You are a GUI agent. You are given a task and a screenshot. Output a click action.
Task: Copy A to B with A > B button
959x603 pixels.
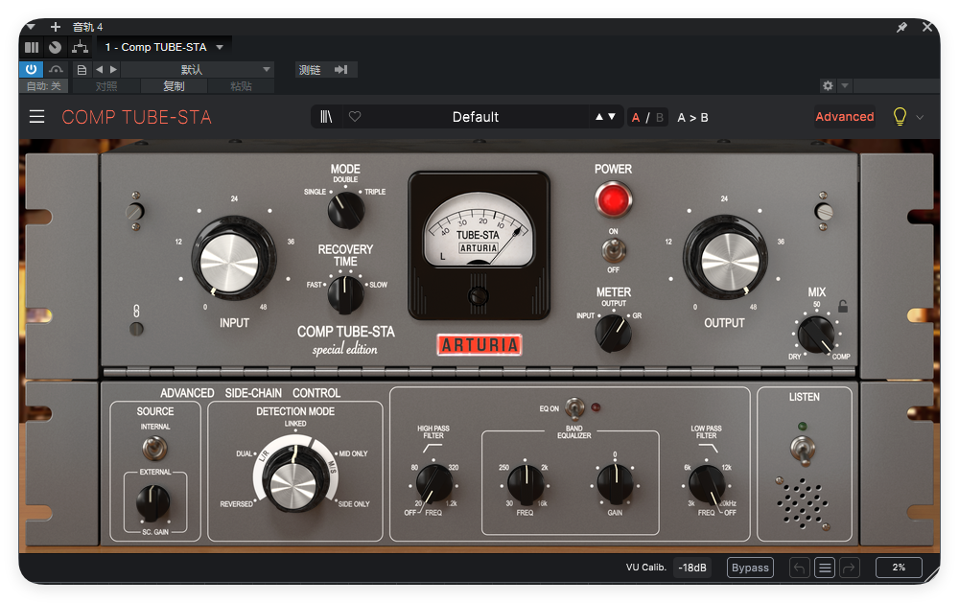[692, 117]
